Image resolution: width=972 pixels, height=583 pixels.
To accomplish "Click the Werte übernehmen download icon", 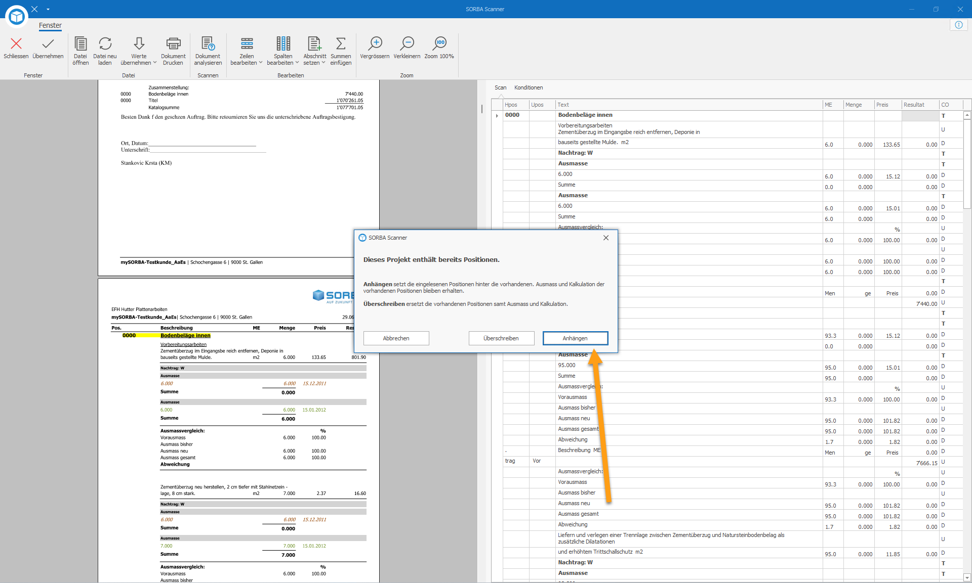I will pos(139,43).
